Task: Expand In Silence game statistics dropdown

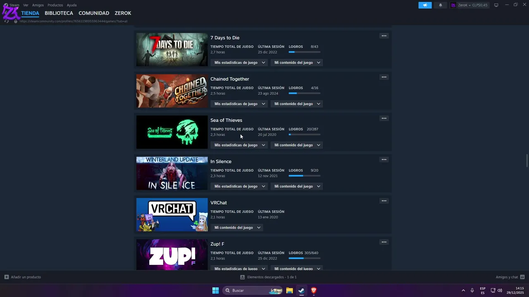Action: coord(240,186)
